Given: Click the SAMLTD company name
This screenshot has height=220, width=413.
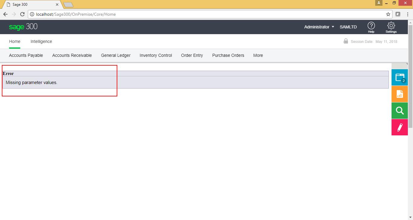Looking at the screenshot, I should pyautogui.click(x=348, y=27).
